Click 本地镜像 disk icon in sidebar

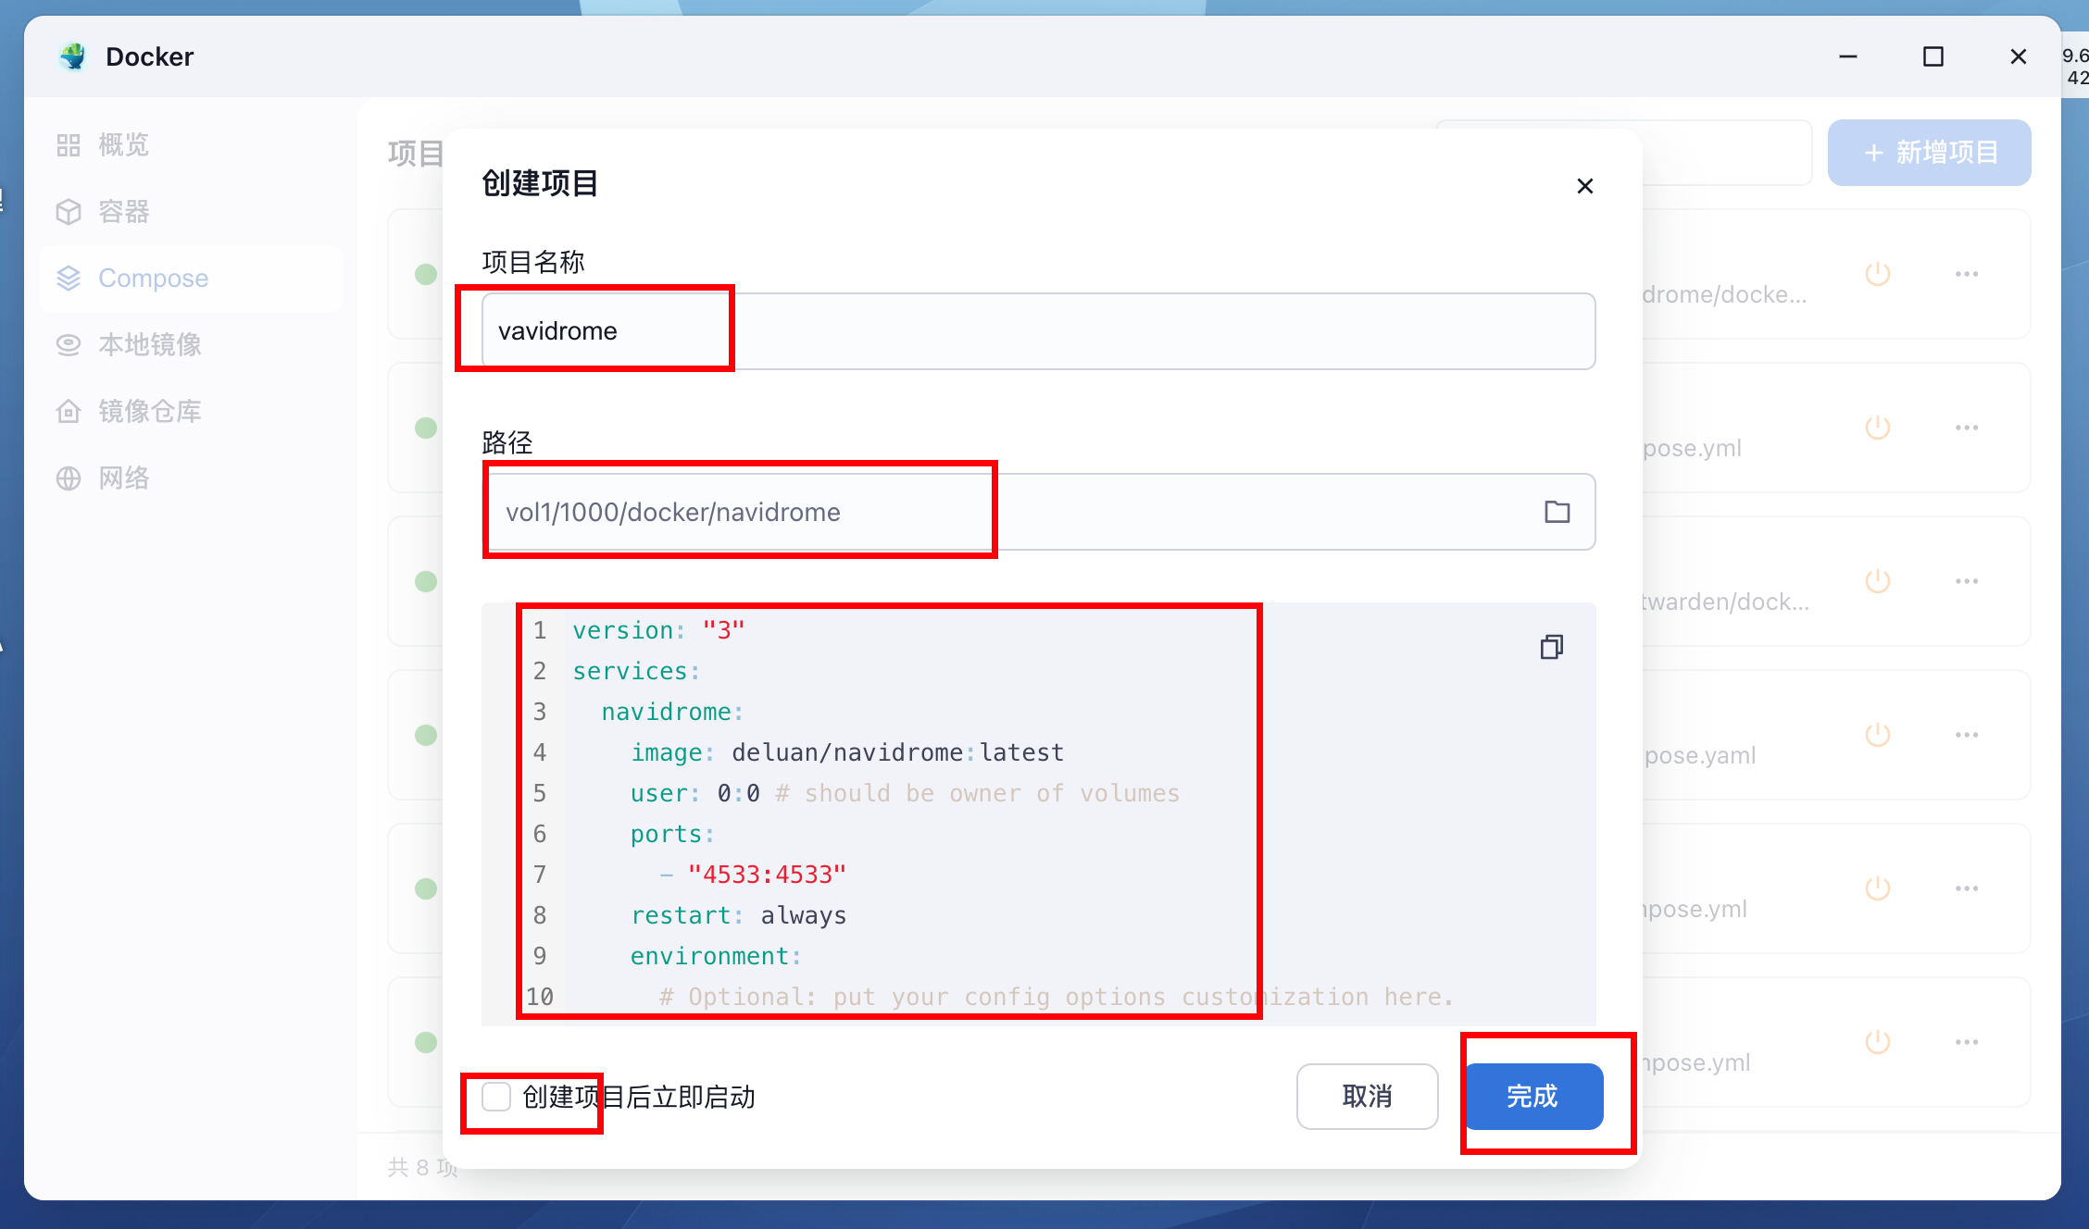click(69, 345)
